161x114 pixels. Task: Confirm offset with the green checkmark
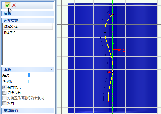click(8, 5)
